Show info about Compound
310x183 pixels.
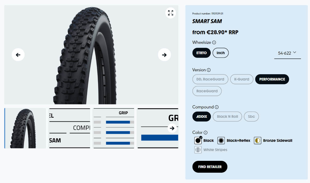tap(217, 107)
